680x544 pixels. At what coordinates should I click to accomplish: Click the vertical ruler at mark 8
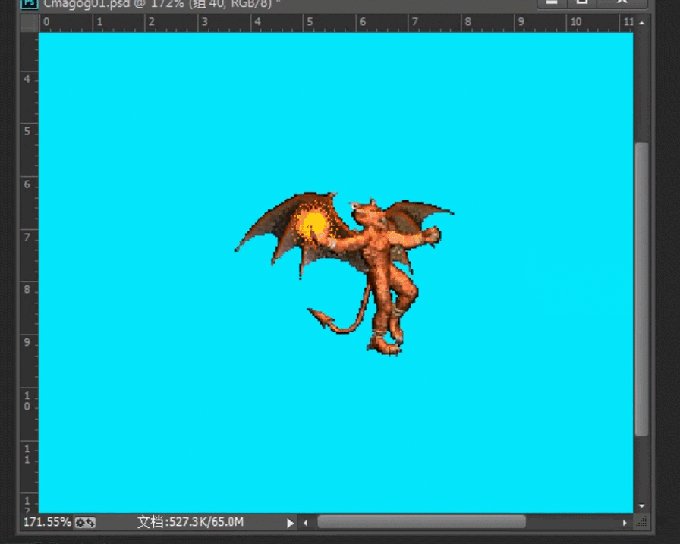pos(27,289)
